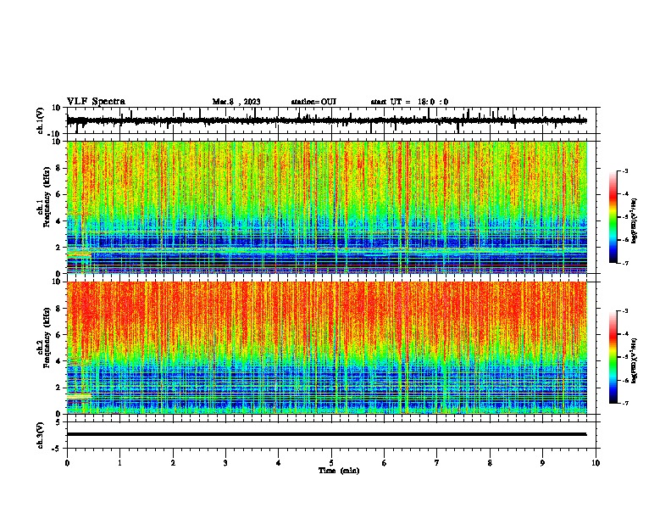The image size is (671, 519).
Task: Click the "-3" label on ch.2 color scale
Action: 624,311
